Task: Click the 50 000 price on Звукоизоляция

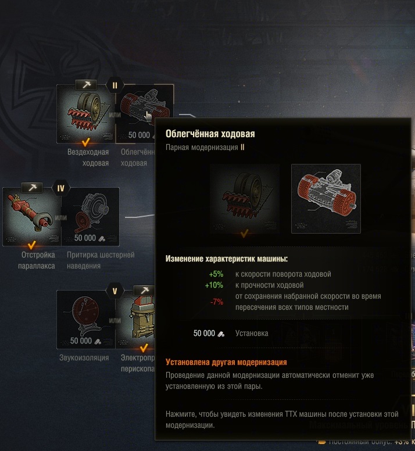Action: (81, 341)
